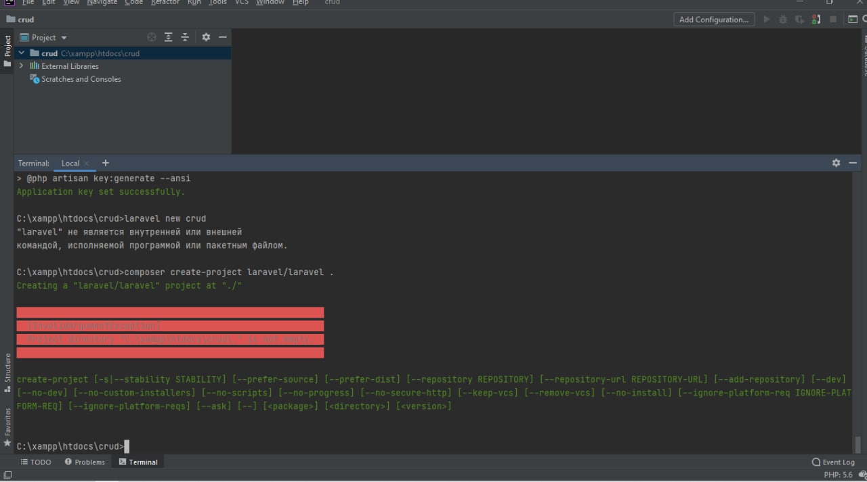This screenshot has height=482, width=867.
Task: Hide the Terminal panel with minus icon
Action: coord(853,163)
